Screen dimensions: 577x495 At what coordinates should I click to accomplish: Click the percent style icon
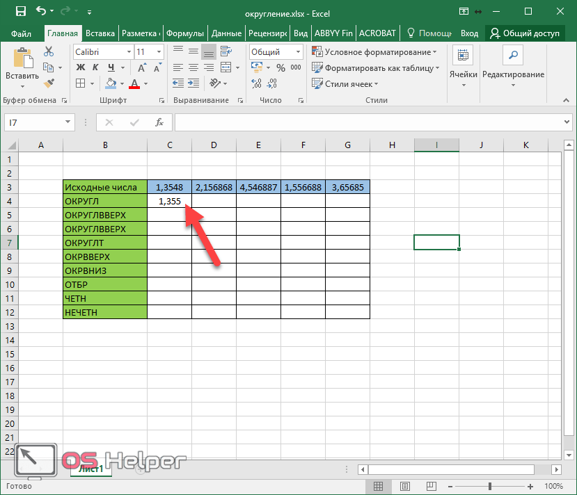(280, 67)
